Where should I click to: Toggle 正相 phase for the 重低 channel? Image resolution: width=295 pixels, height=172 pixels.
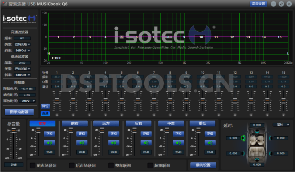pyautogui.click(x=210, y=134)
